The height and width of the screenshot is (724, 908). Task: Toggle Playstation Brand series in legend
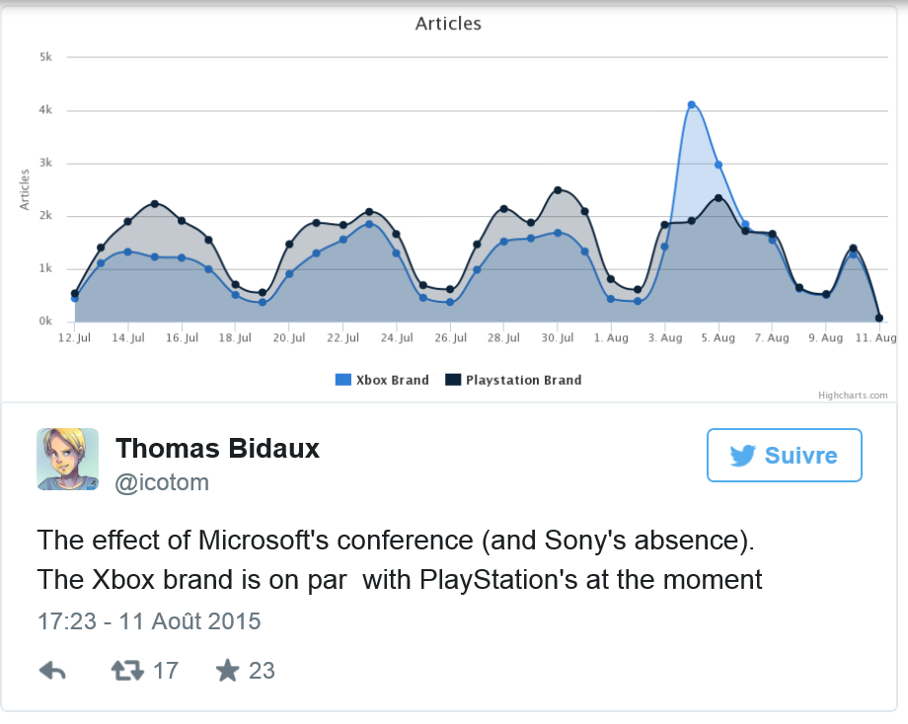tap(513, 380)
